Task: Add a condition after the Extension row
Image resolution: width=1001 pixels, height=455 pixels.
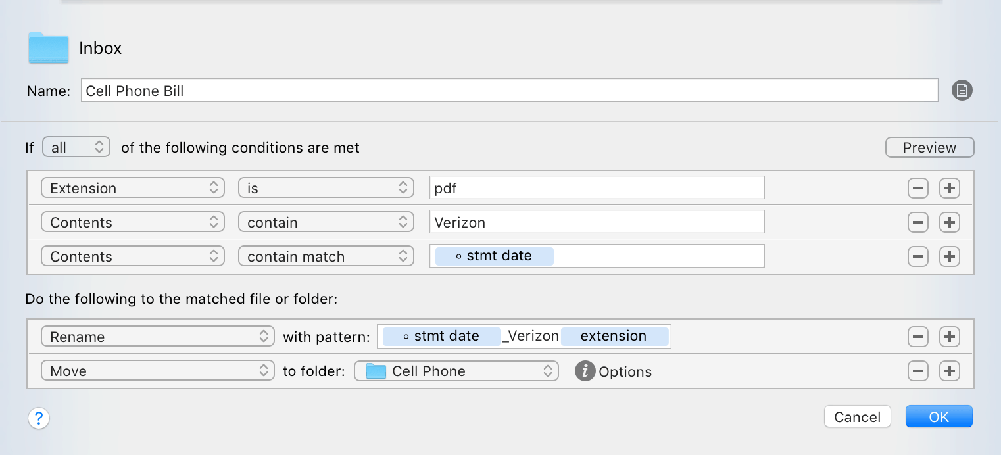Action: [949, 188]
